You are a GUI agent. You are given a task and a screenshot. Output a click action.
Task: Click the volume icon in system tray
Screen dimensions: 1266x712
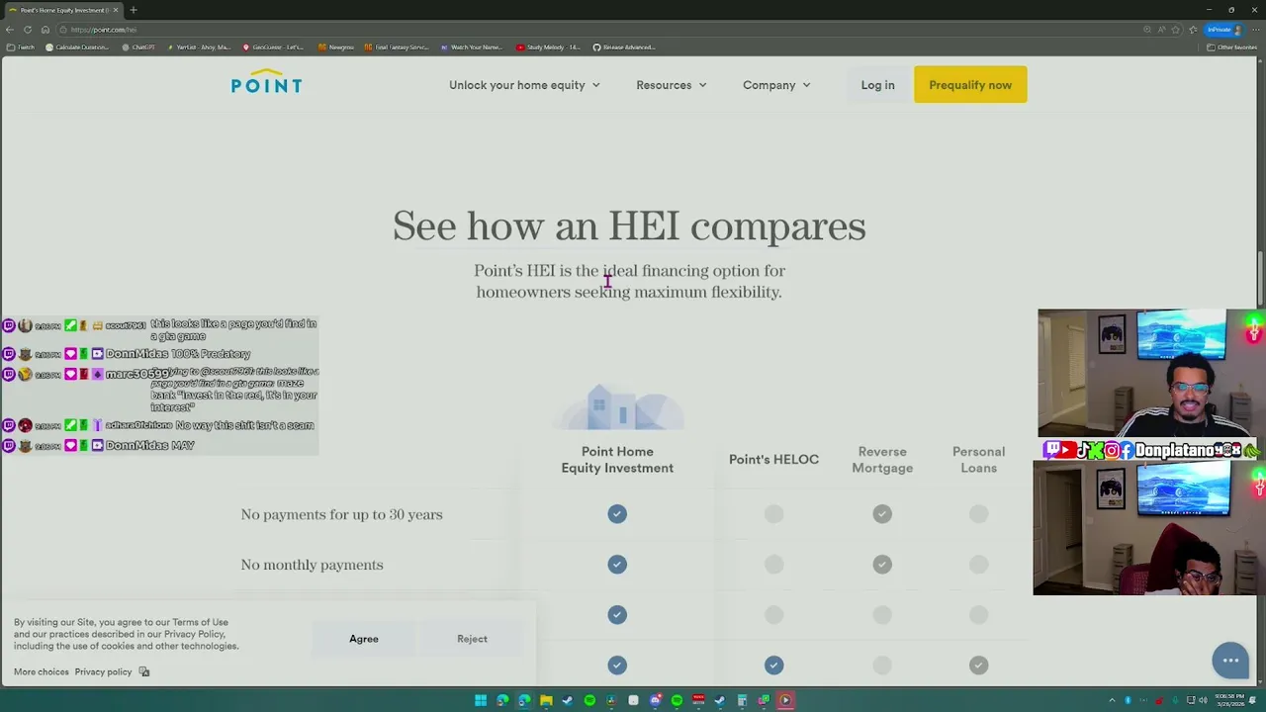pyautogui.click(x=1204, y=700)
